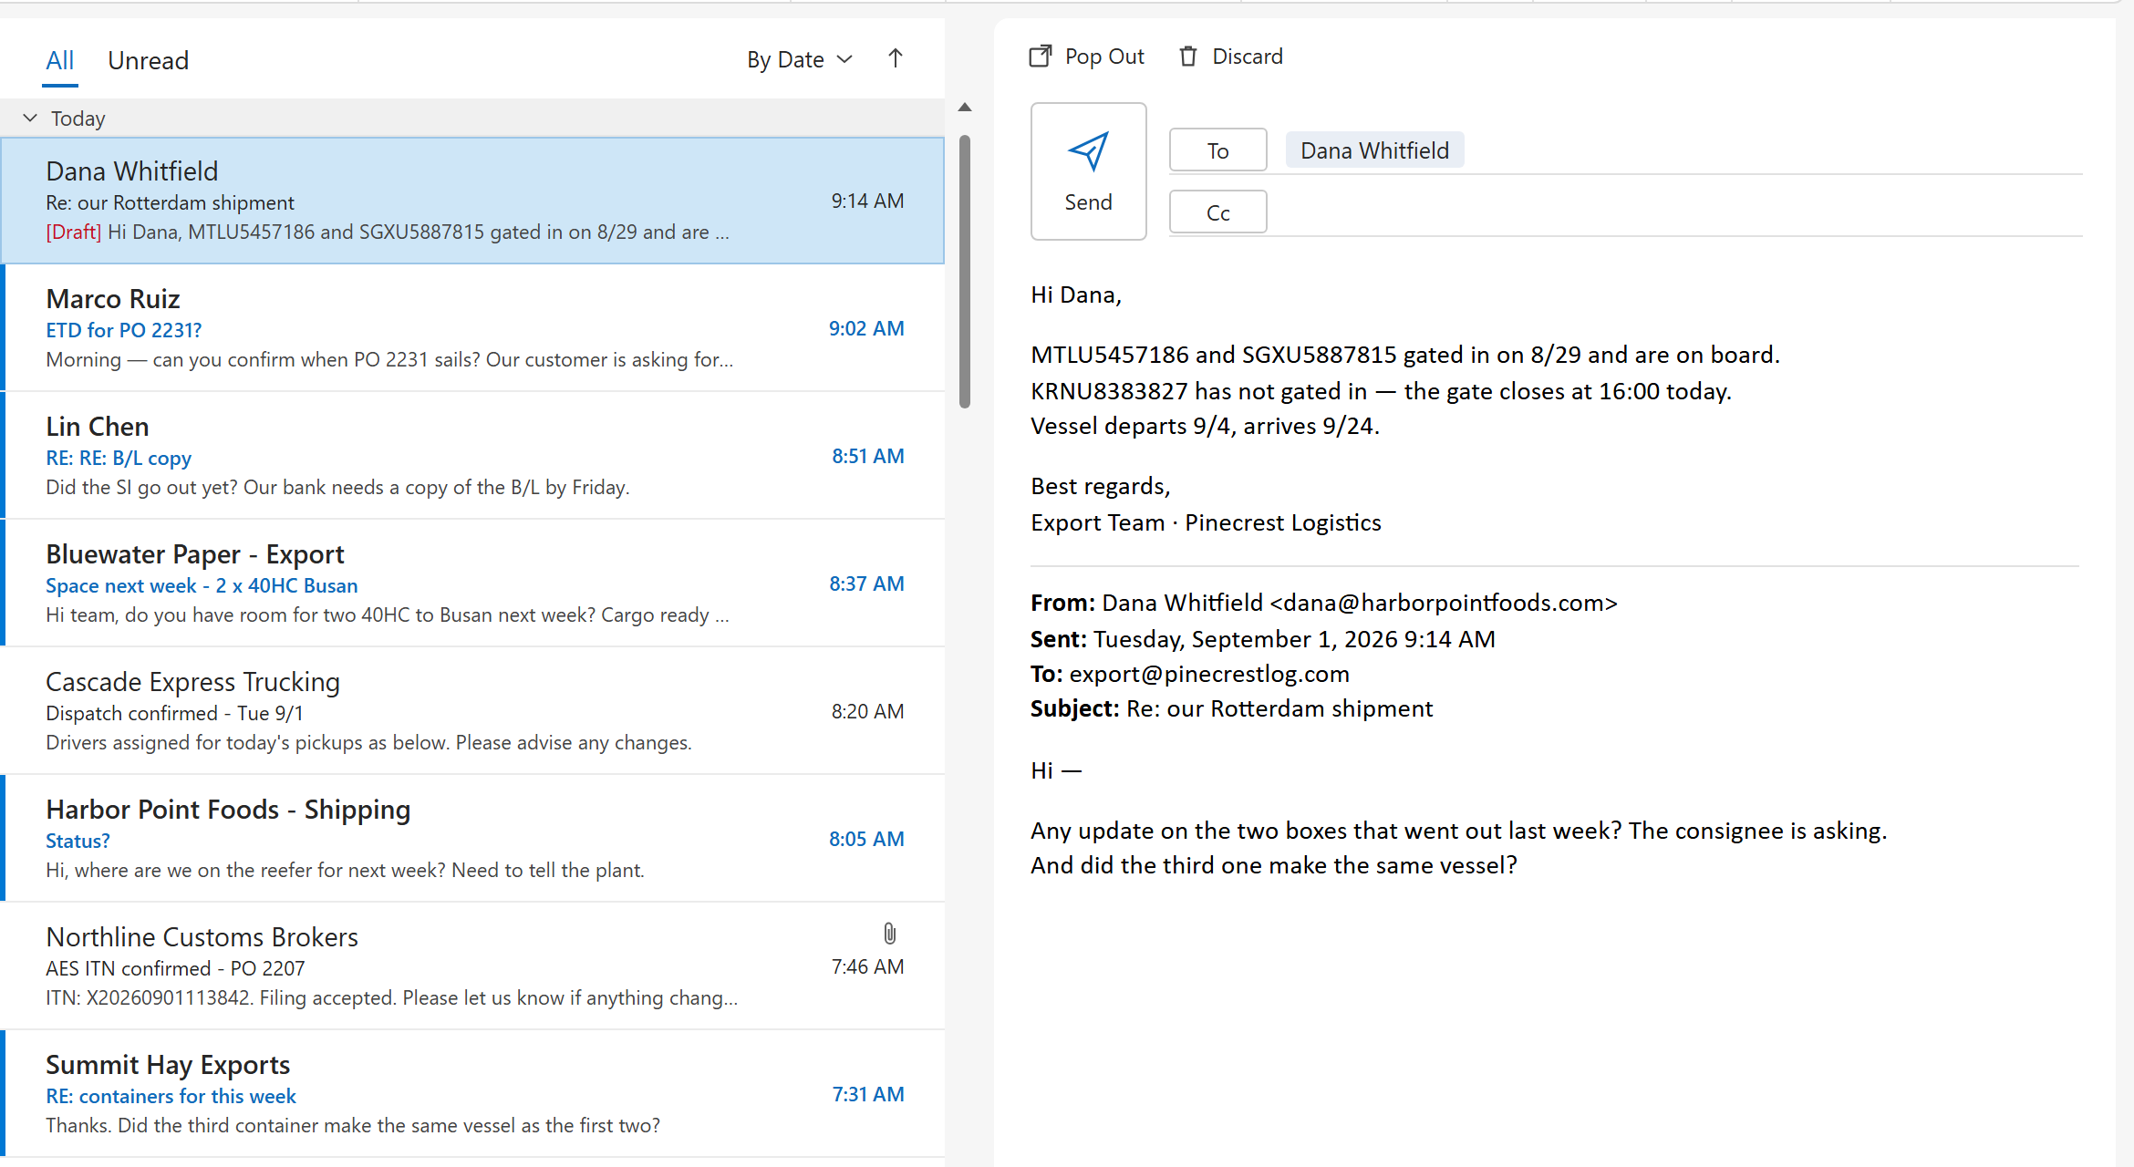The image size is (2134, 1167).
Task: Open the Cascade Express Trucking dispatch email
Action: tap(472, 711)
